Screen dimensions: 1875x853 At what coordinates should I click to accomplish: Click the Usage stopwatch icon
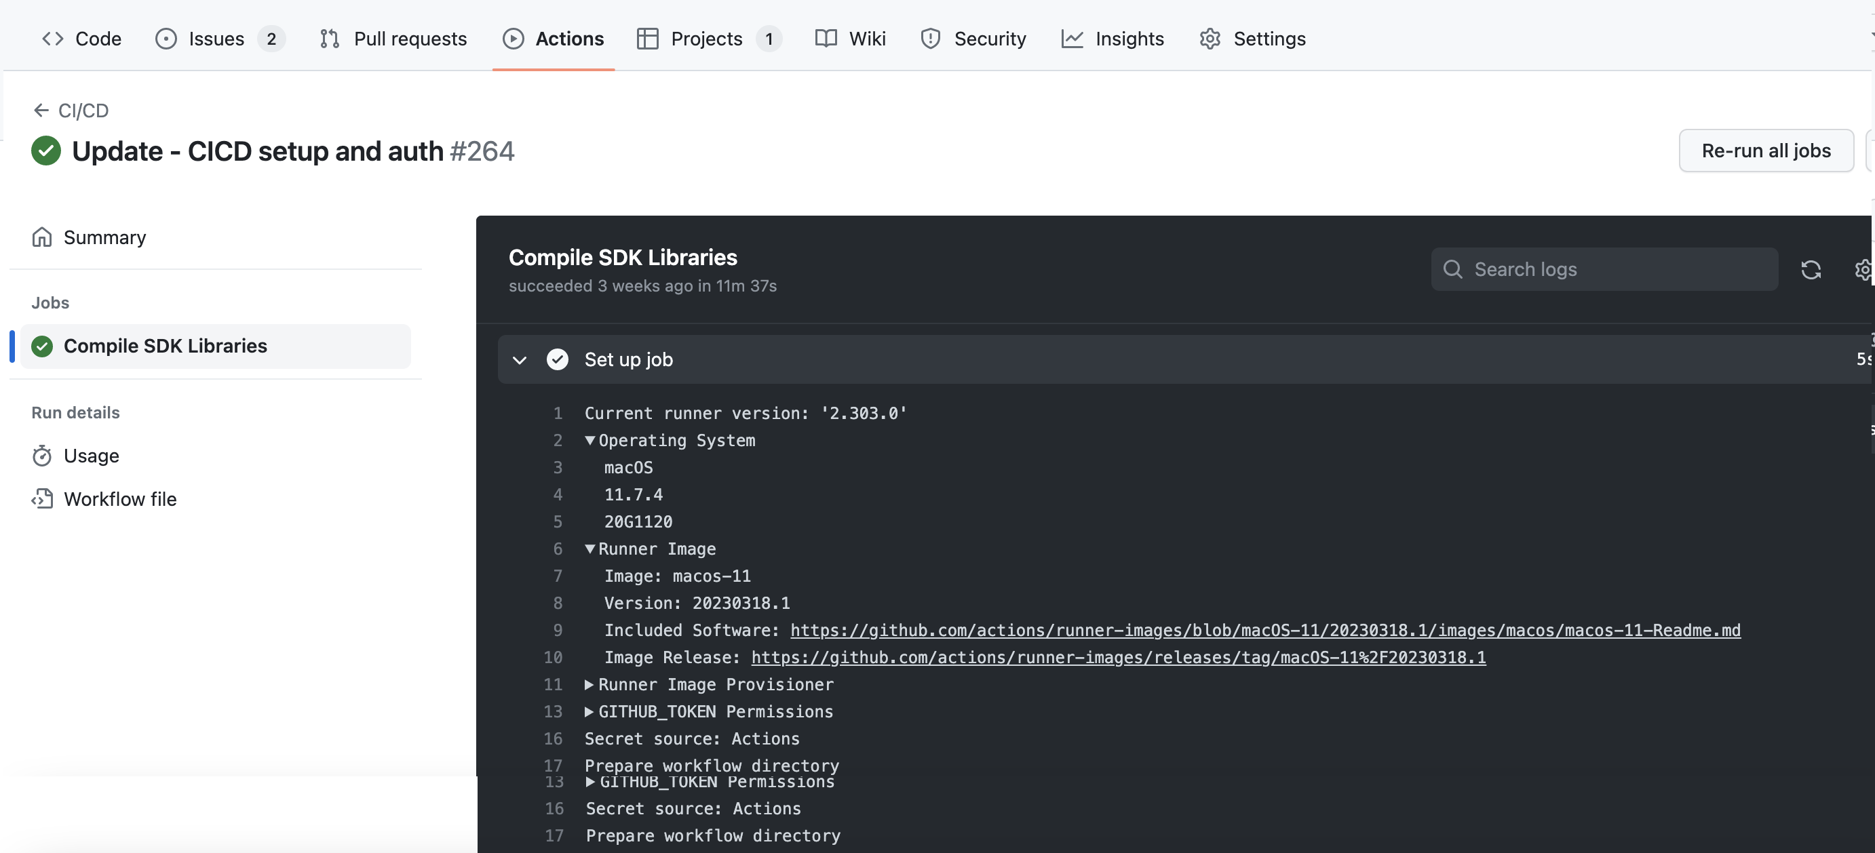click(x=42, y=455)
